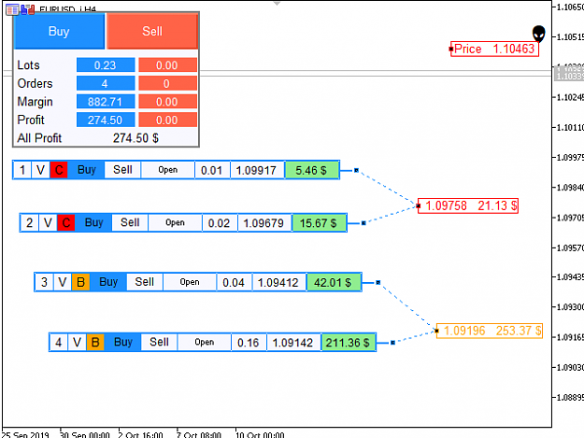Click open price 1.09679

click(264, 223)
